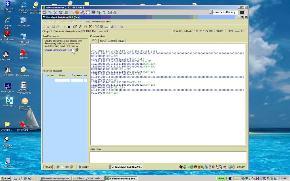Click the orange exclamation icon in remote toolbar
The height and width of the screenshot is (181, 290).
pyautogui.click(x=77, y=12)
